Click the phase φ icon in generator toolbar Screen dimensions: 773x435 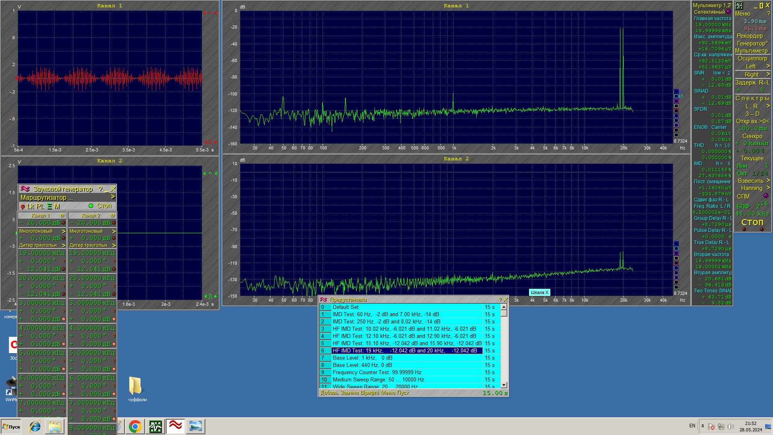pos(23,207)
